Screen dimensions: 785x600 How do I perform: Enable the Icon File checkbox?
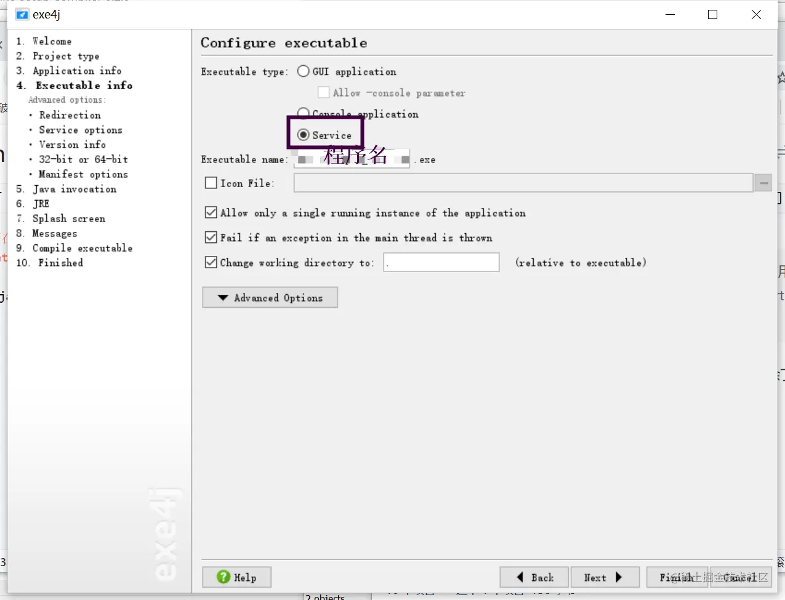pyautogui.click(x=211, y=183)
